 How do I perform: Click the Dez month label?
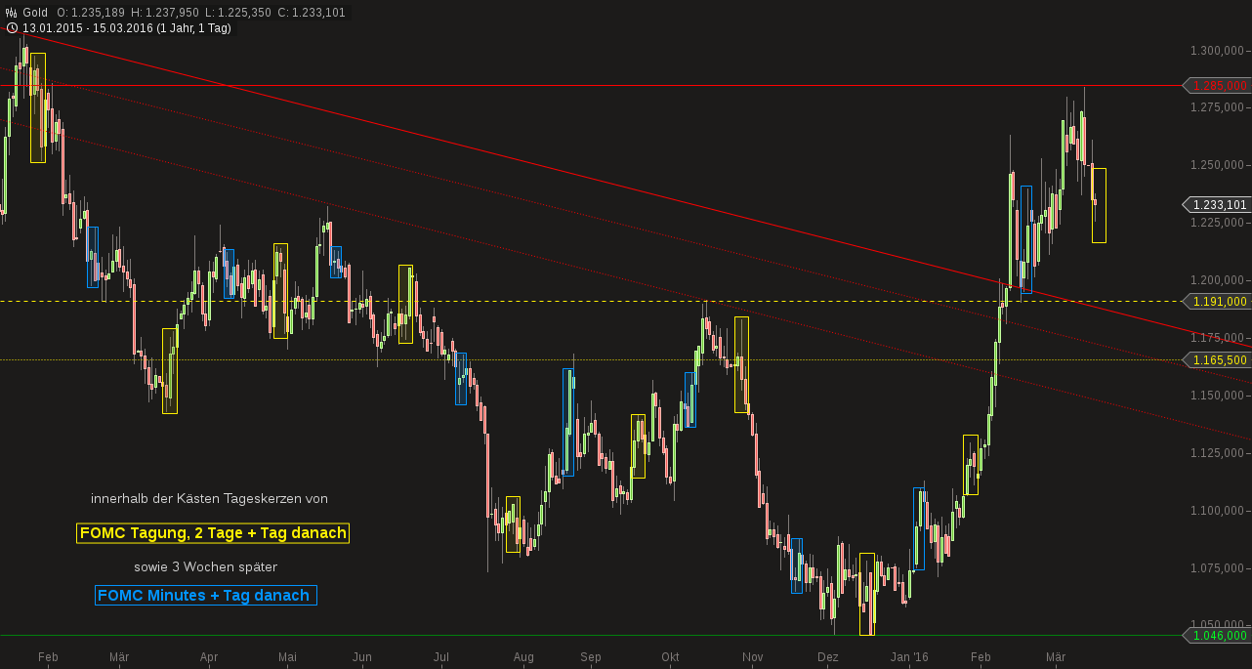point(828,657)
